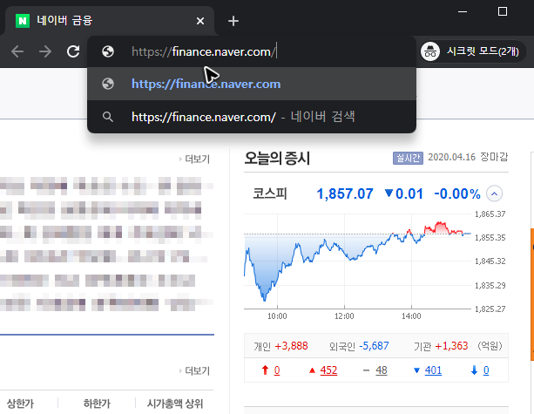Image resolution: width=534 pixels, height=414 pixels.
Task: Click the 코스피 index label
Action: click(x=270, y=193)
